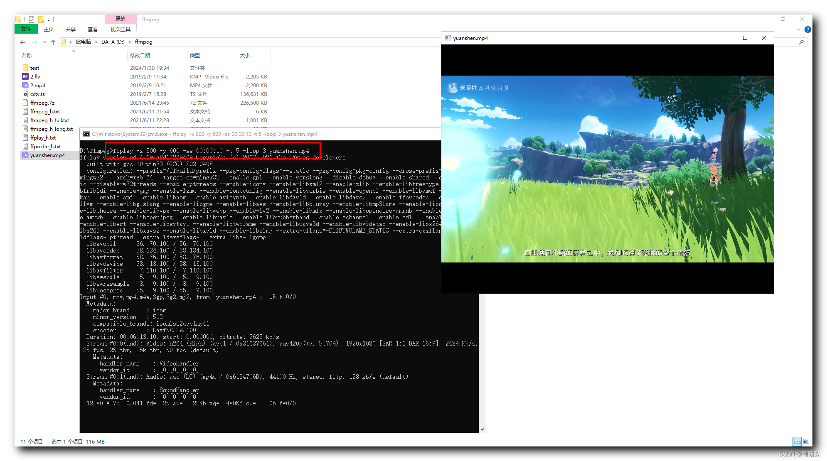
Task: Click the 6 KB size of ffmpeg_h.txt
Action: [x=261, y=111]
